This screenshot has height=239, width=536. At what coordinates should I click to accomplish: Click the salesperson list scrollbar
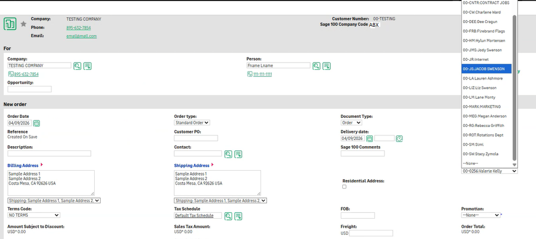pos(515,85)
